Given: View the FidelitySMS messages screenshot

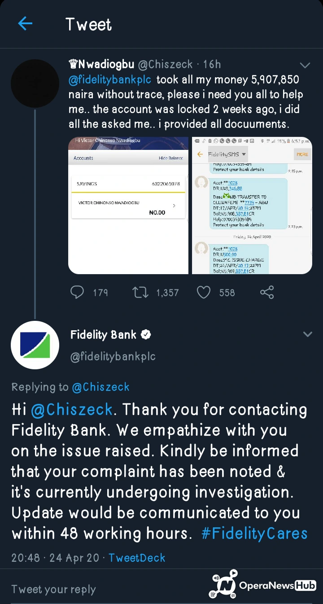Looking at the screenshot, I should tap(252, 206).
